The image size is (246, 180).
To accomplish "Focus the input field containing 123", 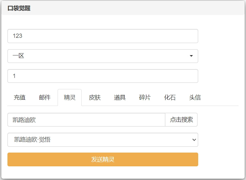I will coord(102,36).
